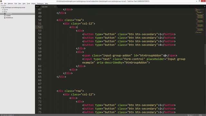This screenshot has height=116, width=206.
Task: Click the 'aria-describedby' attribute text
Action: [109, 63]
